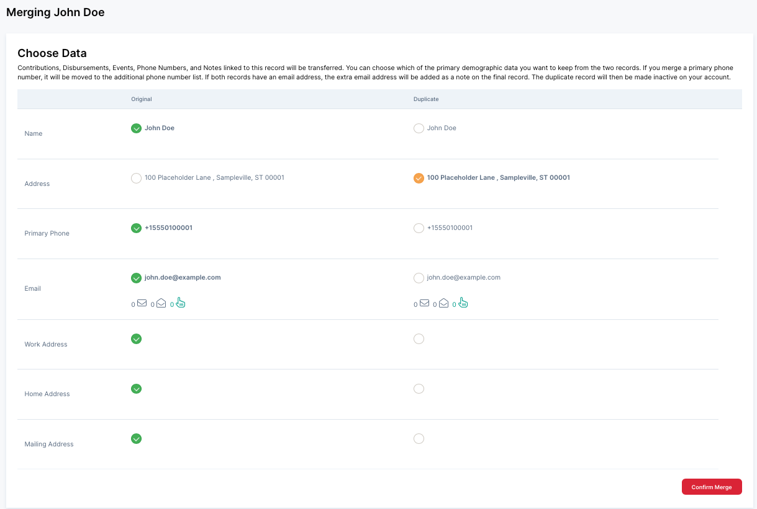Viewport: 757px width, 509px height.
Task: Click the Address row label
Action: (37, 184)
